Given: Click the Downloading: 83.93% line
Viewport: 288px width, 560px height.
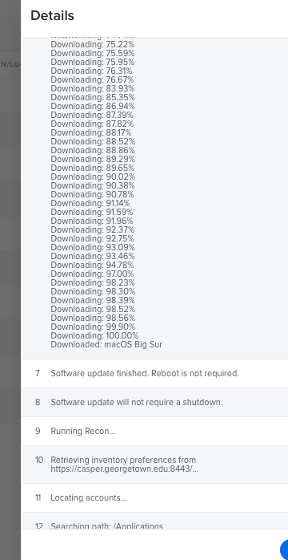Looking at the screenshot, I should tap(93, 88).
